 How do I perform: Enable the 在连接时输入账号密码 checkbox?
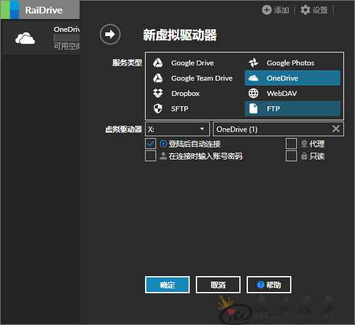tap(151, 156)
